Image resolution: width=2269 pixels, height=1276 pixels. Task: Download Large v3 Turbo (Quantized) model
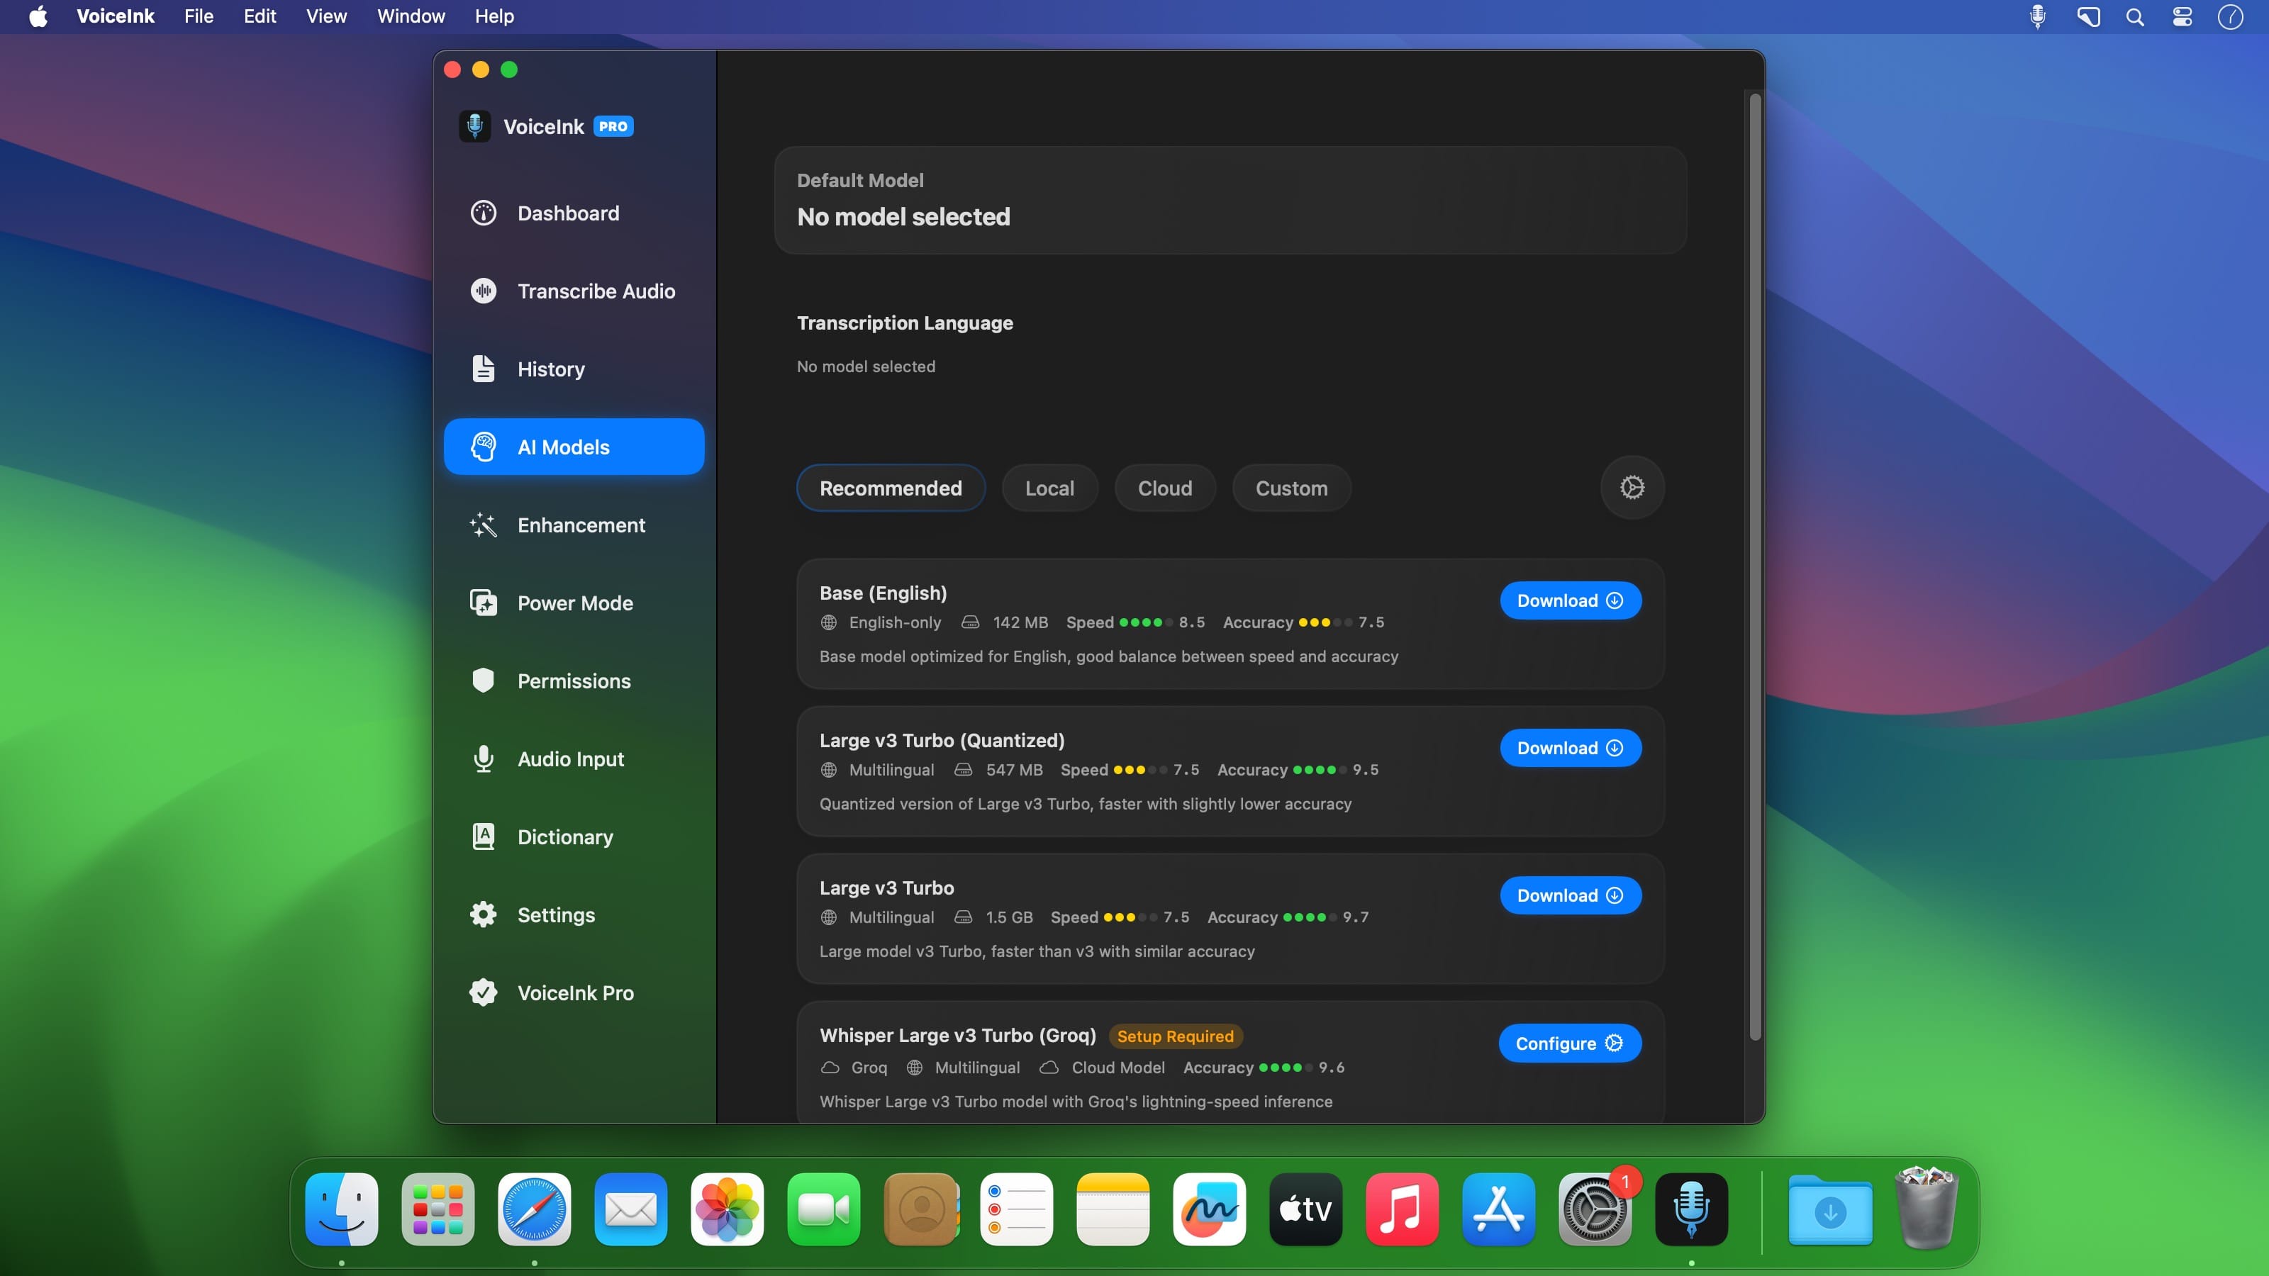(1570, 748)
